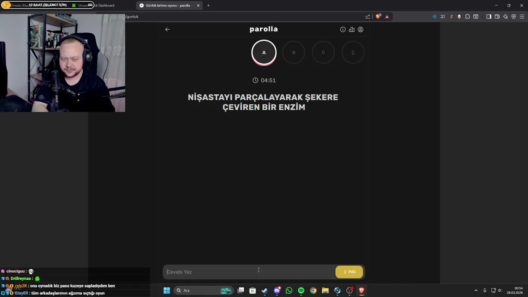Click the Ara taskbar search box
528x297 pixels.
(204, 290)
